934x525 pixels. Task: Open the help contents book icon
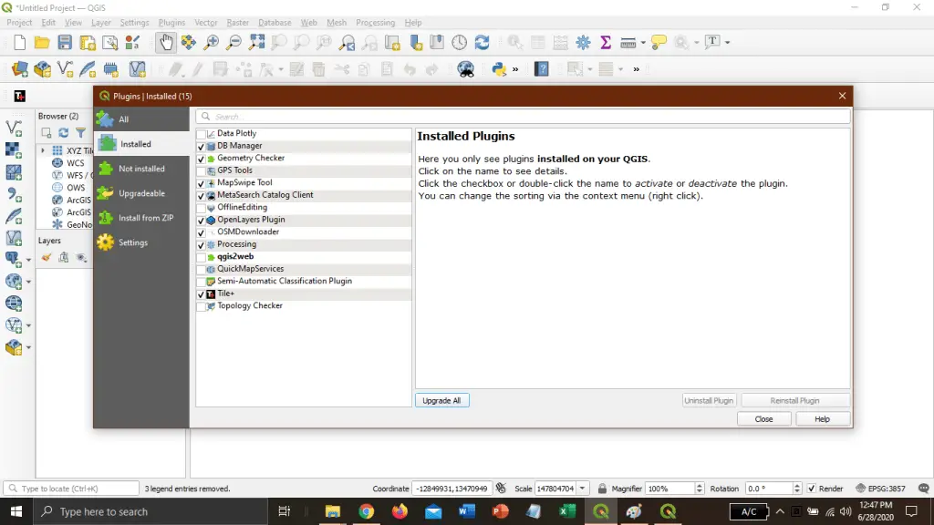click(x=542, y=69)
